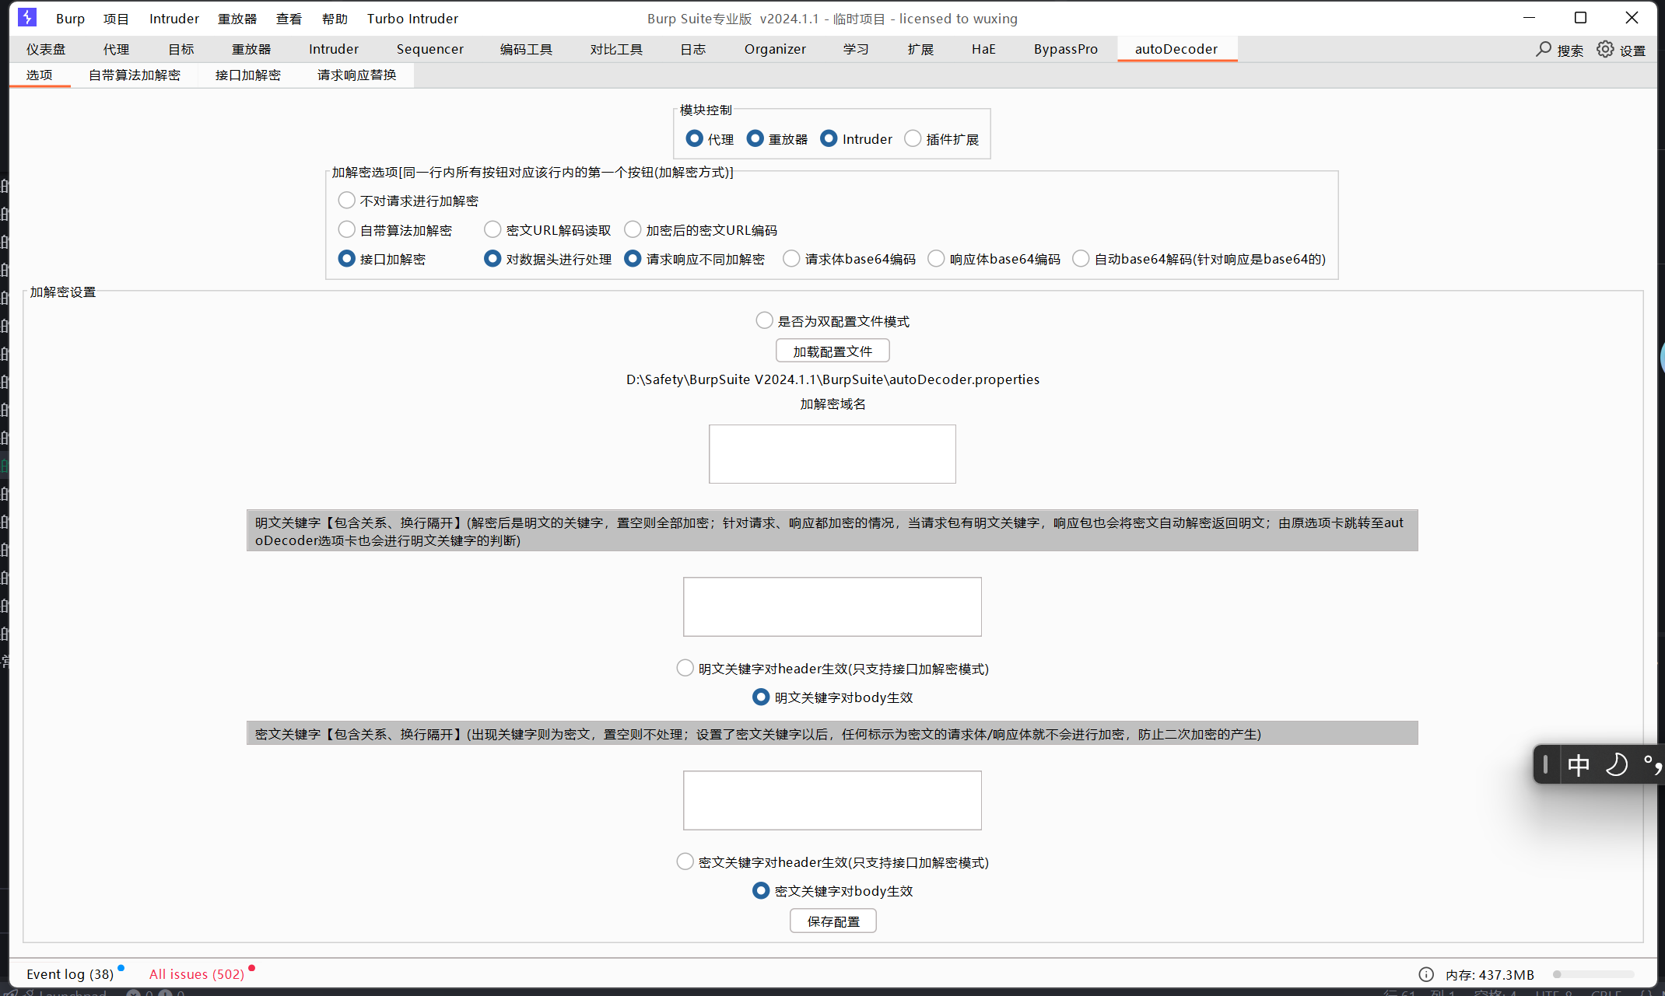Switch to the 编码工具 tab
This screenshot has height=996, width=1665.
click(x=526, y=49)
